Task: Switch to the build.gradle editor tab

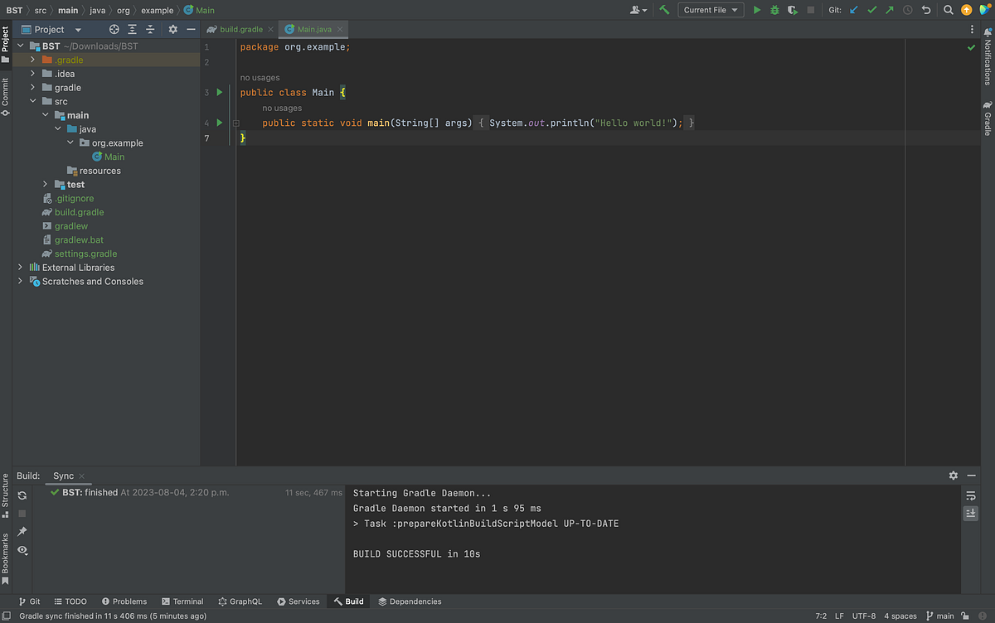Action: pyautogui.click(x=240, y=27)
